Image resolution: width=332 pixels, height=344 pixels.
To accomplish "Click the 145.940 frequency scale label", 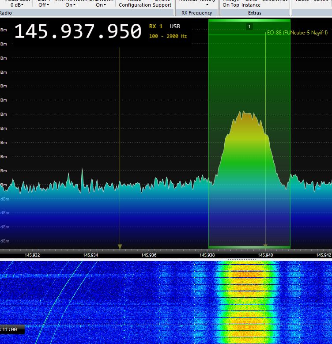I will click(x=265, y=255).
